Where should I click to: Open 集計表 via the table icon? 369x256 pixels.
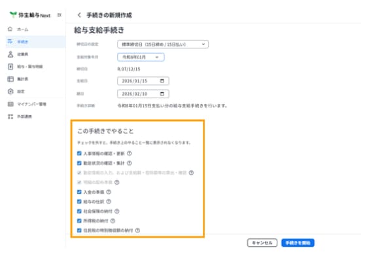click(10, 79)
